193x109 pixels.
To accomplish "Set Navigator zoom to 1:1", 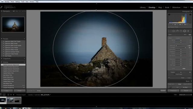I will [x=20, y=11].
